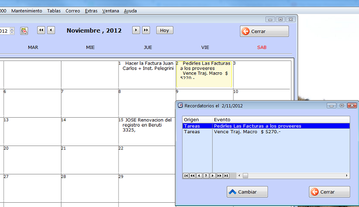Screen dimensions: 359x207
Task: Jump forward one year with double-right arrow
Action: (x=146, y=30)
